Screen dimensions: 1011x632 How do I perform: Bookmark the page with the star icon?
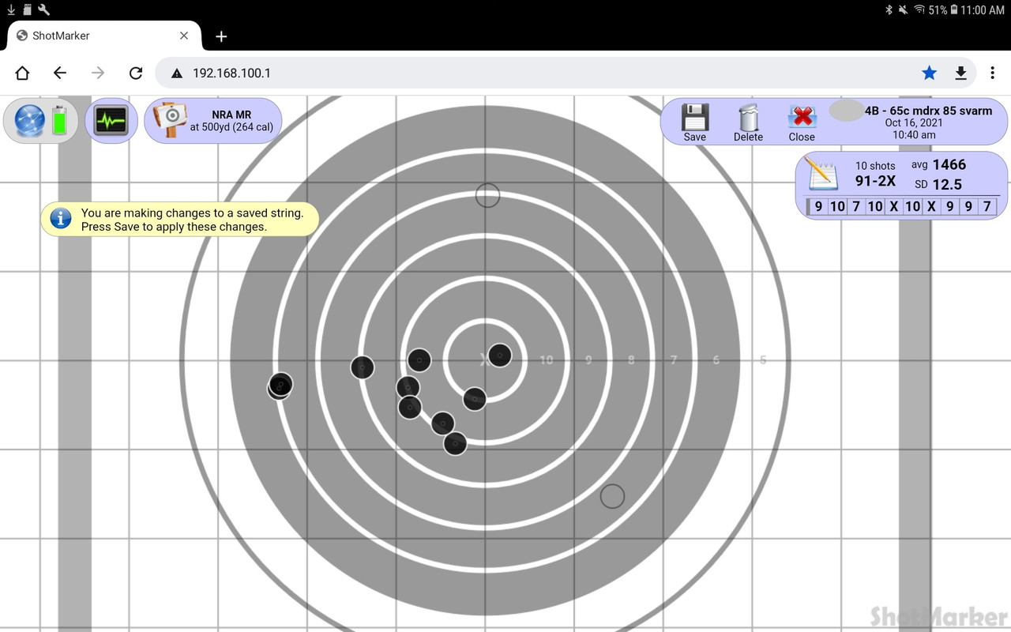tap(929, 73)
